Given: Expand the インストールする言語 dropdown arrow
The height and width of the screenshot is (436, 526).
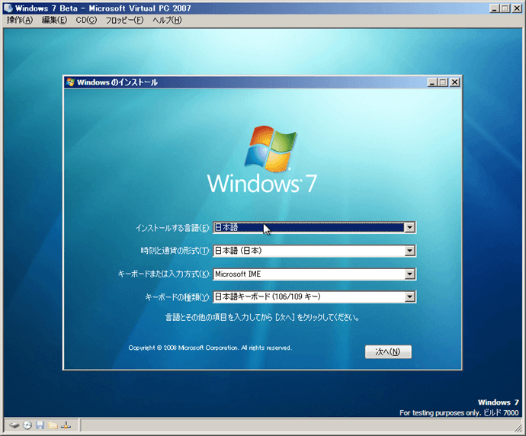Looking at the screenshot, I should point(410,227).
